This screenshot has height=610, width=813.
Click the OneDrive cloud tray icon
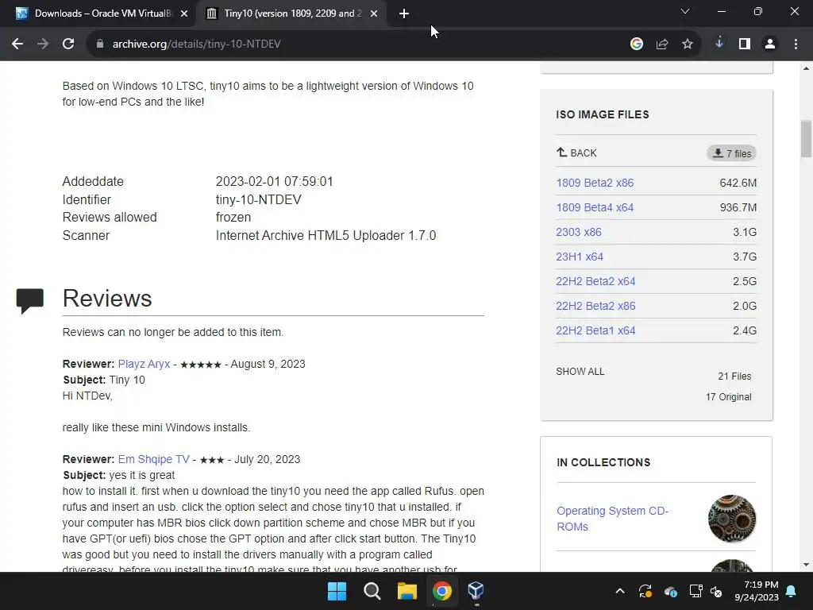(670, 591)
